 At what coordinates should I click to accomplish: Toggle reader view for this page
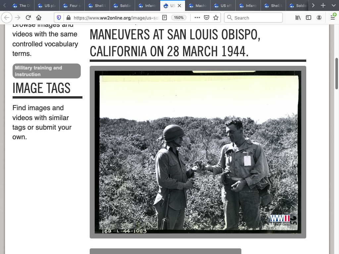(x=165, y=18)
